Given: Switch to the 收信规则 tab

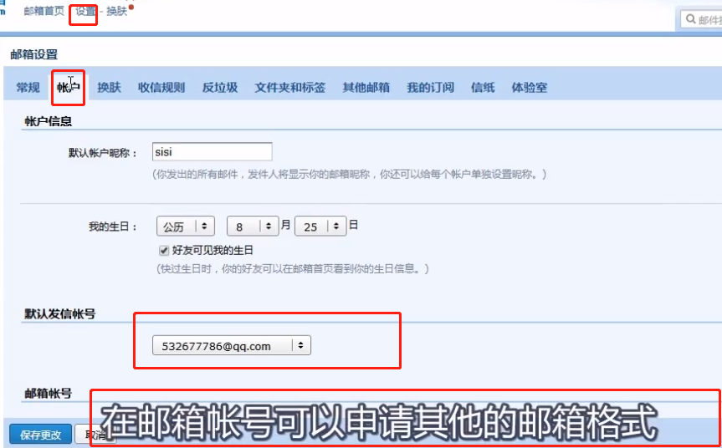Looking at the screenshot, I should (x=161, y=88).
